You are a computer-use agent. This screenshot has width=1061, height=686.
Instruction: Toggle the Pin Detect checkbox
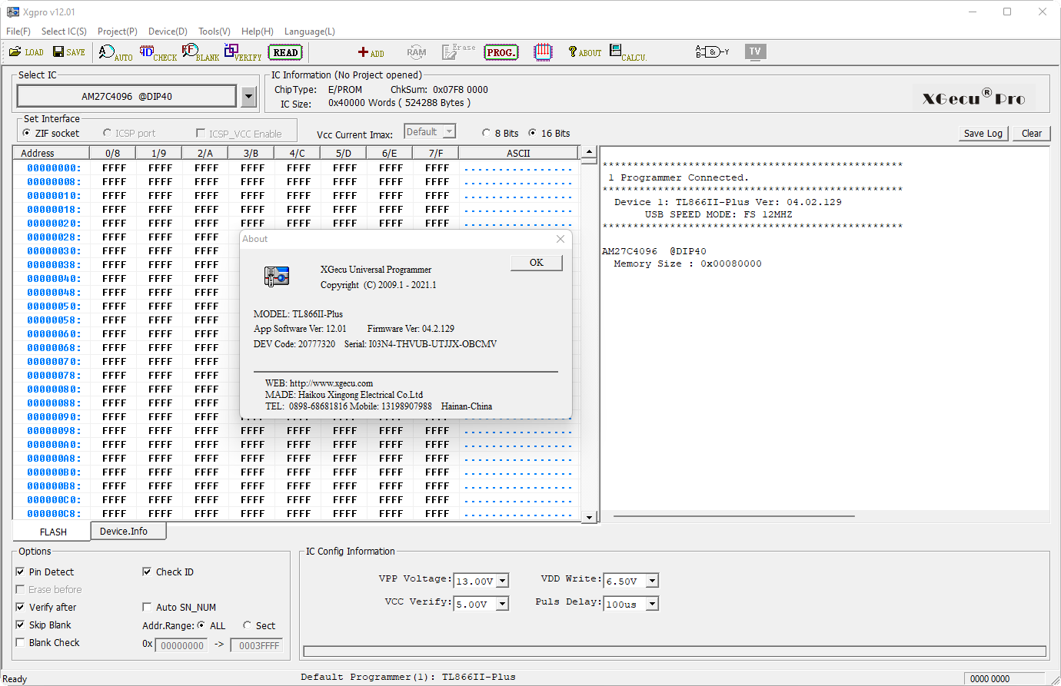pyautogui.click(x=20, y=572)
